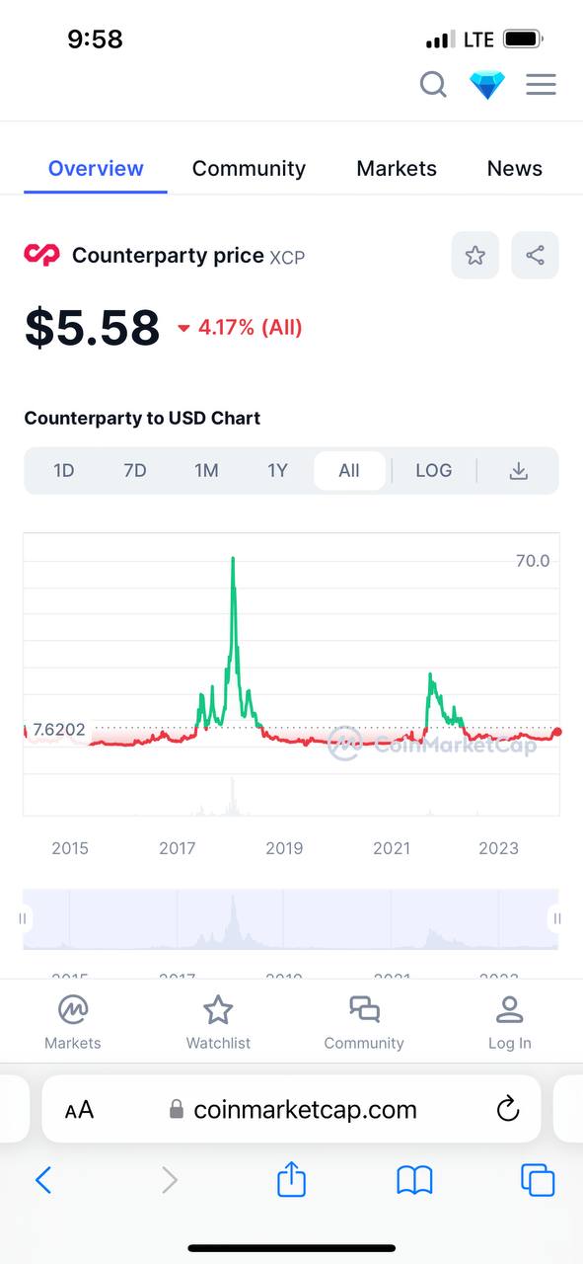Viewport: 583px width, 1264px height.
Task: Open the hamburger menu
Action: tap(541, 85)
